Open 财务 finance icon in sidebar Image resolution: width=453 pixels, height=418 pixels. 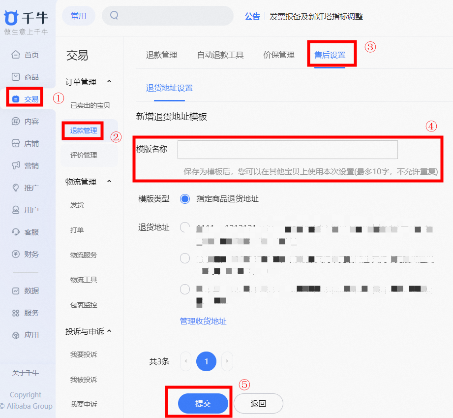pos(16,254)
